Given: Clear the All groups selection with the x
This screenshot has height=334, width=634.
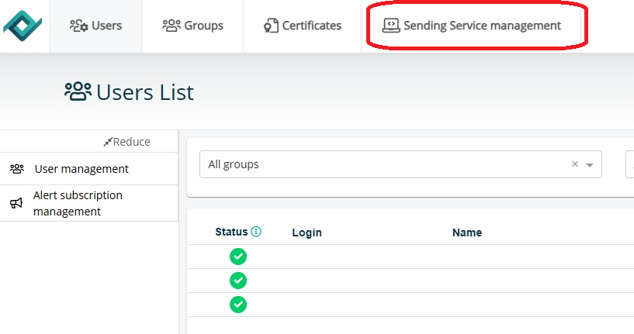Looking at the screenshot, I should 575,164.
